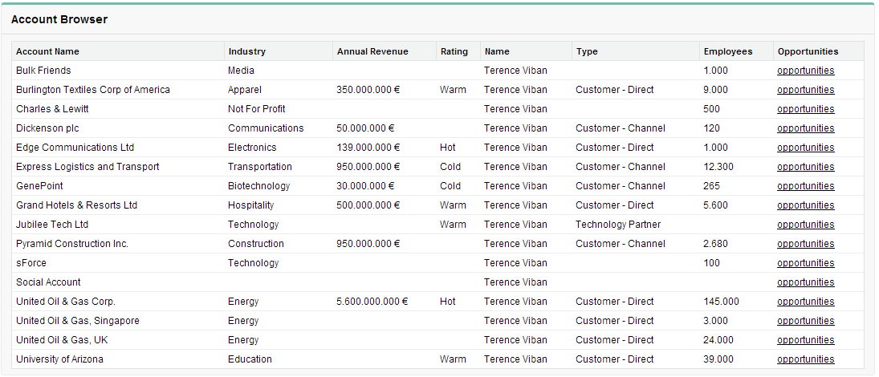The image size is (879, 377).
Task: Click the Media industry cell
Action: tap(241, 71)
